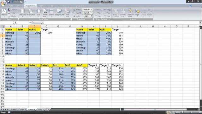Select cell D2 containing 200
Screen dimensions: 202x114
[46, 33]
